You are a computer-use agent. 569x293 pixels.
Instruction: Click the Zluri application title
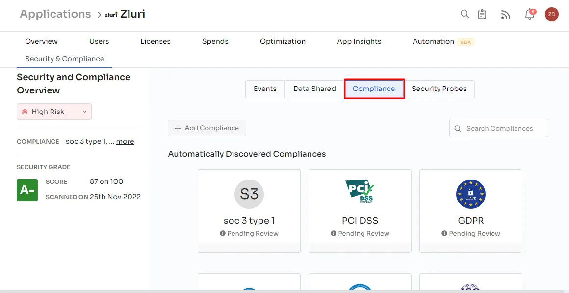132,14
